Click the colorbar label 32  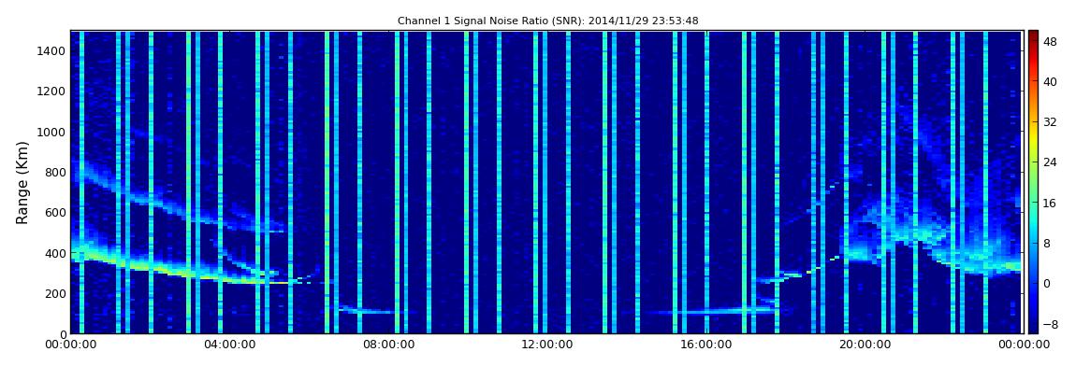(1052, 122)
